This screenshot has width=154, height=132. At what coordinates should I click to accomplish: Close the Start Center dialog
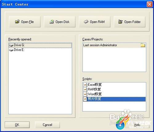[x=150, y=4]
